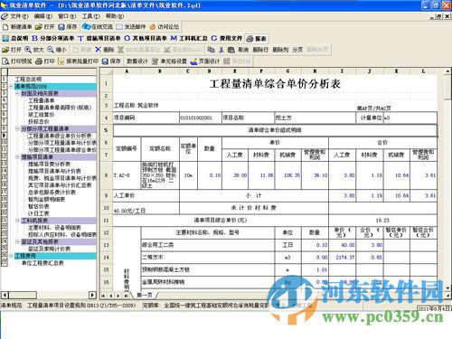Open the 文件 menu

(x=19, y=16)
